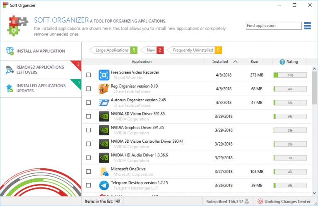Click the Rating help question mark icon
The image size is (318, 206).
tap(282, 62)
